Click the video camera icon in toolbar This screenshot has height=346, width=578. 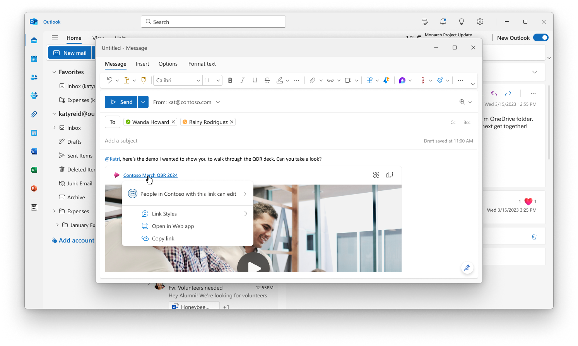(x=348, y=80)
